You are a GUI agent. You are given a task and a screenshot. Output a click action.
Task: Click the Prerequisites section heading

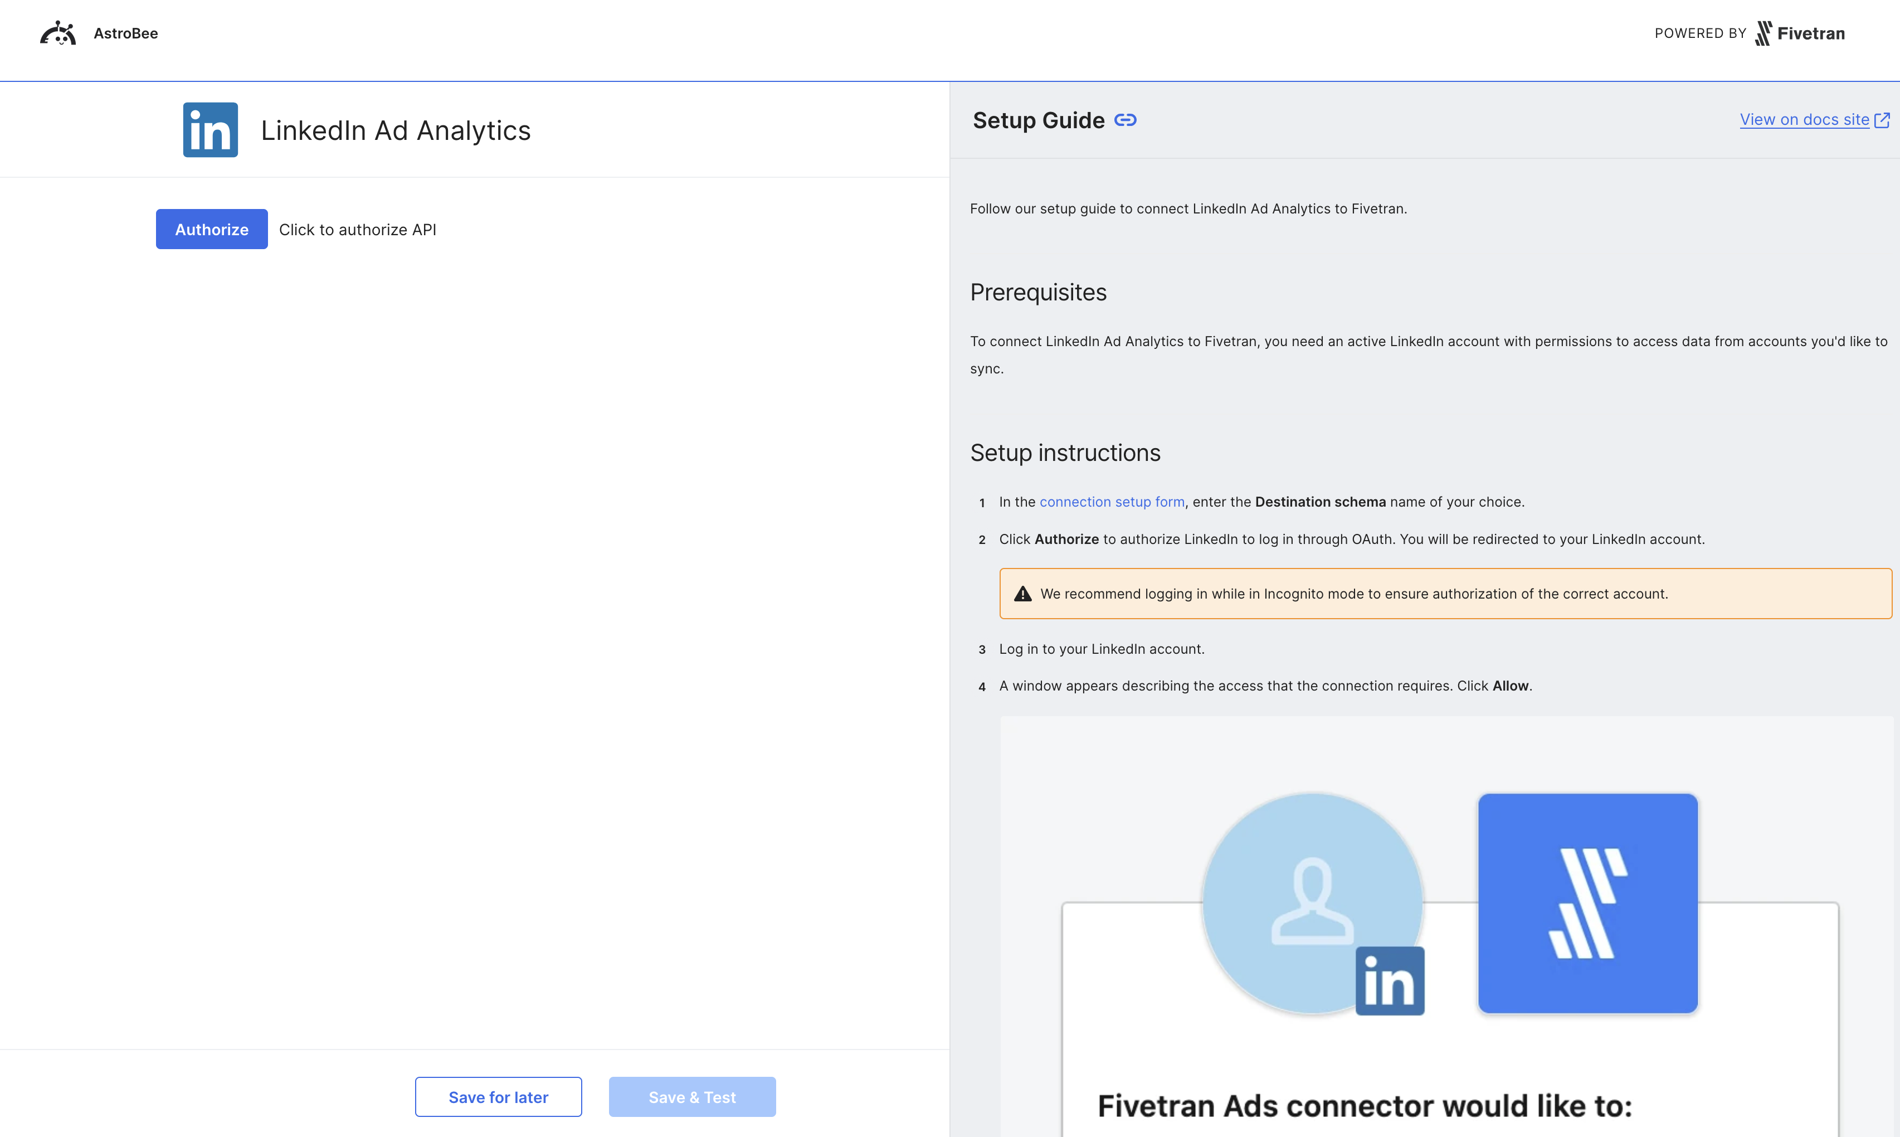tap(1037, 292)
